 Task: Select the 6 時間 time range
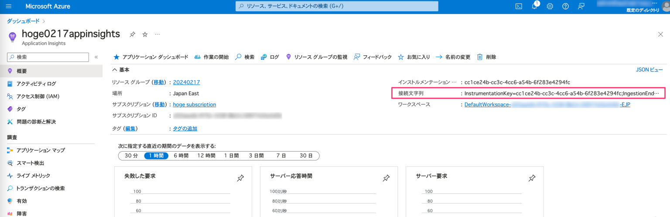(181, 156)
